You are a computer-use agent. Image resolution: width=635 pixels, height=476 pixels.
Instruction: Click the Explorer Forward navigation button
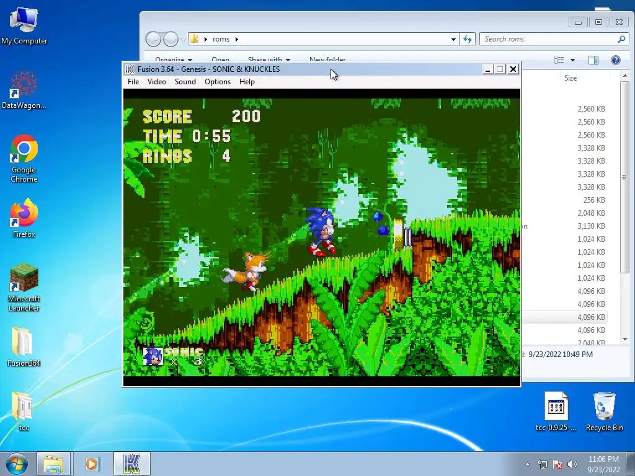click(171, 39)
